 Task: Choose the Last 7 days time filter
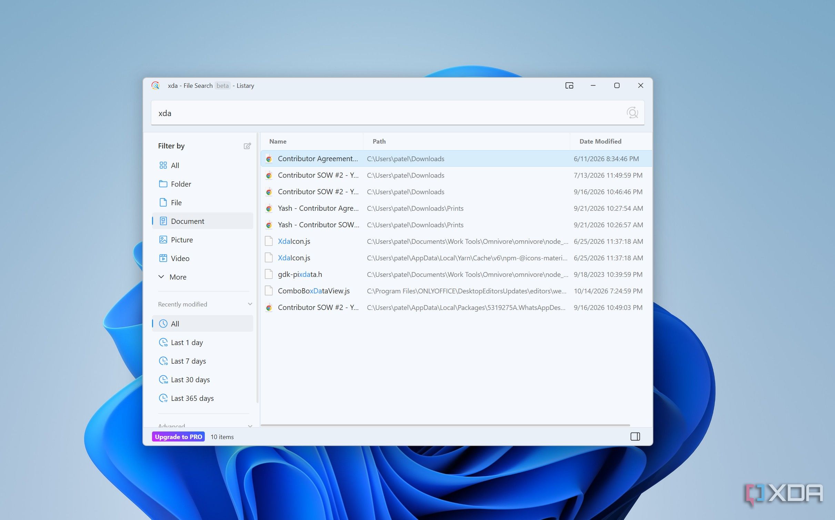click(203, 361)
